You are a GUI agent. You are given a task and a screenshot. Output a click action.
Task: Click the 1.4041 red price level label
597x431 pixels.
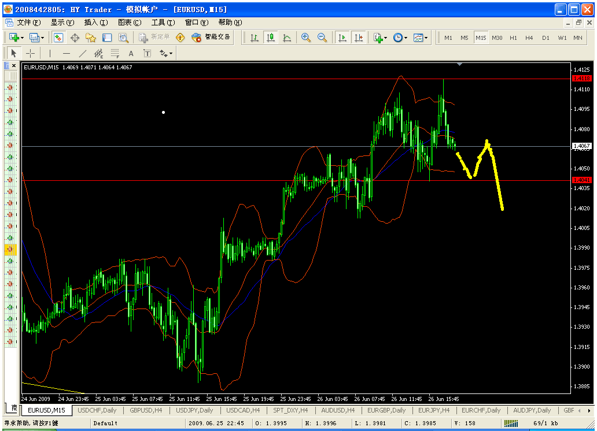(x=580, y=180)
